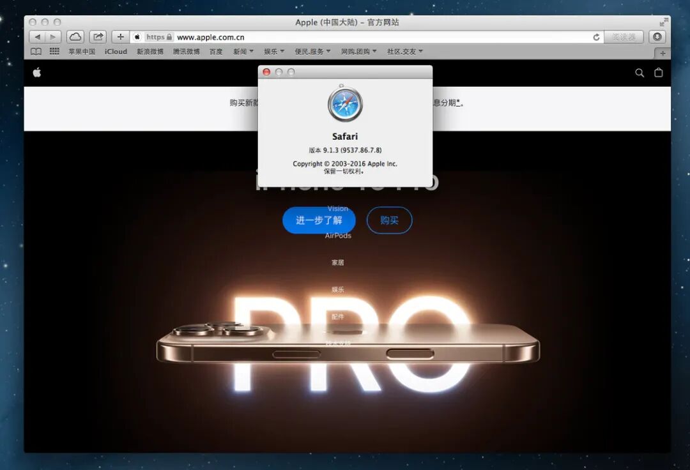Open the shopping bag icon

[x=658, y=73]
